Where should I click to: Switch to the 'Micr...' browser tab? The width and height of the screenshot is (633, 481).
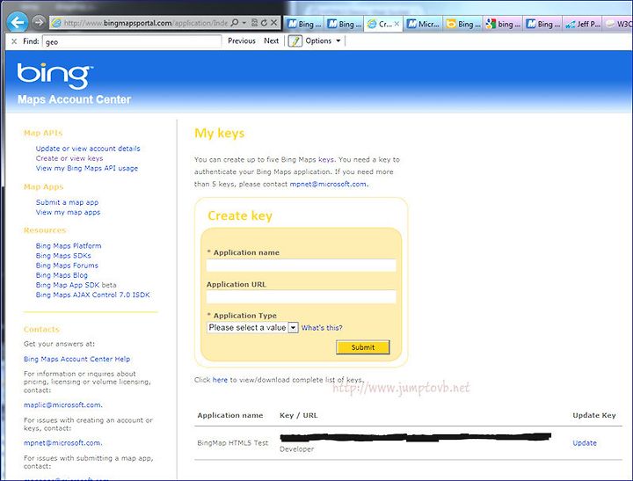423,25
